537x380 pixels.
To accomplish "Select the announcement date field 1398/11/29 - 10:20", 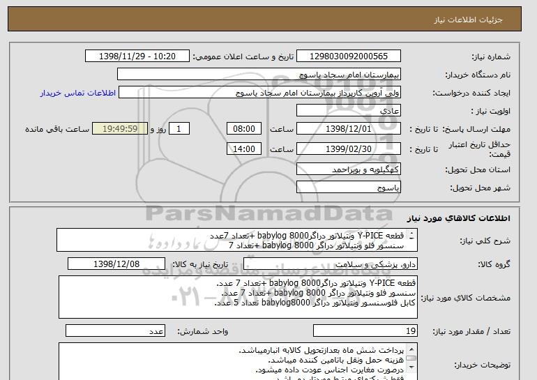I will (137, 56).
